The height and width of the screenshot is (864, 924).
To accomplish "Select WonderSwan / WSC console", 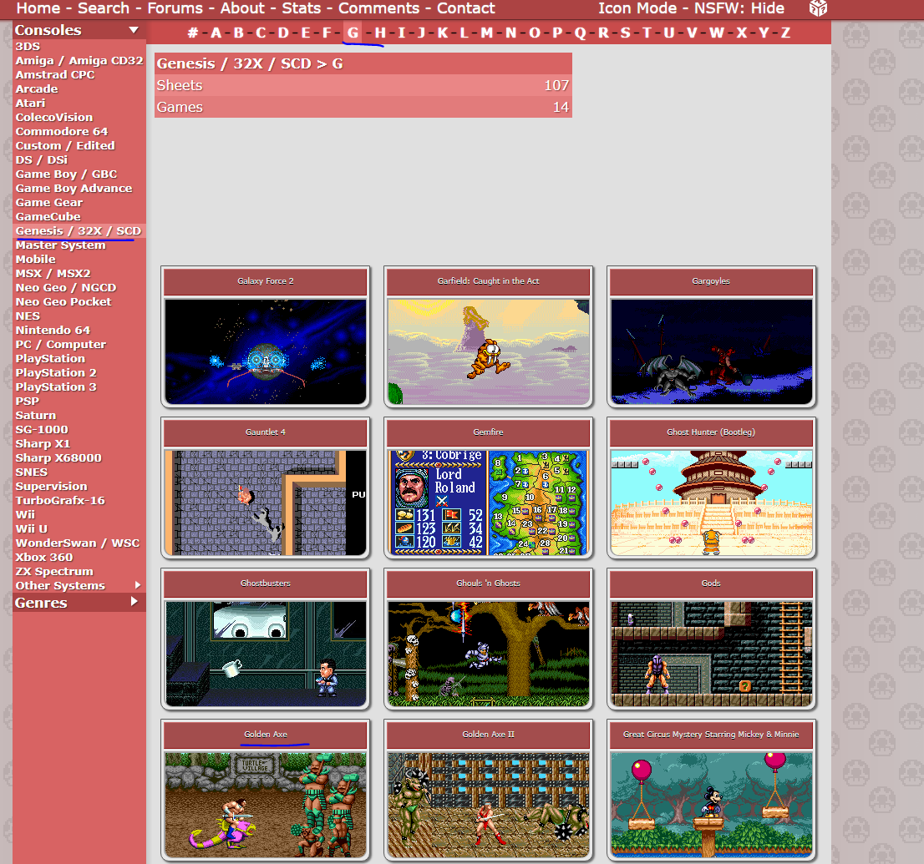I will coord(77,543).
